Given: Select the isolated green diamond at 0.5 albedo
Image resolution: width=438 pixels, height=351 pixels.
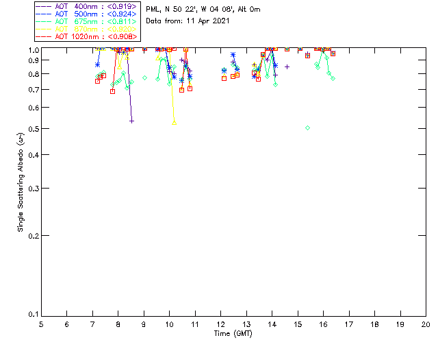Looking at the screenshot, I should click(307, 128).
